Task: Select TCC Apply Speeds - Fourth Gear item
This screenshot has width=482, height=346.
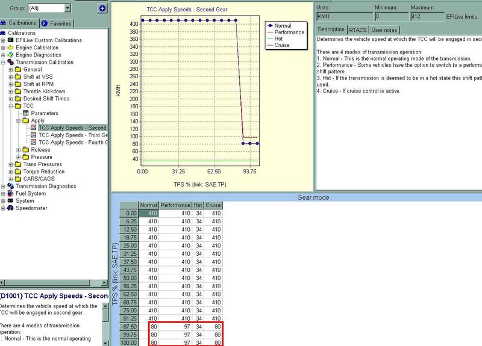Action: pyautogui.click(x=73, y=143)
